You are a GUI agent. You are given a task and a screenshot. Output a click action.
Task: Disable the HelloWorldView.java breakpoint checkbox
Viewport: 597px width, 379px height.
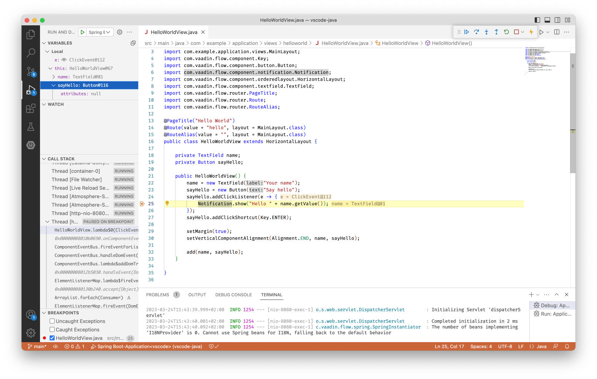(x=52, y=338)
